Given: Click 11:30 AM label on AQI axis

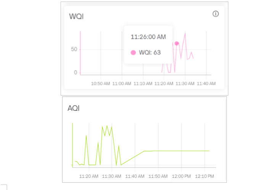Looking at the screenshot, I should (x=112, y=176).
